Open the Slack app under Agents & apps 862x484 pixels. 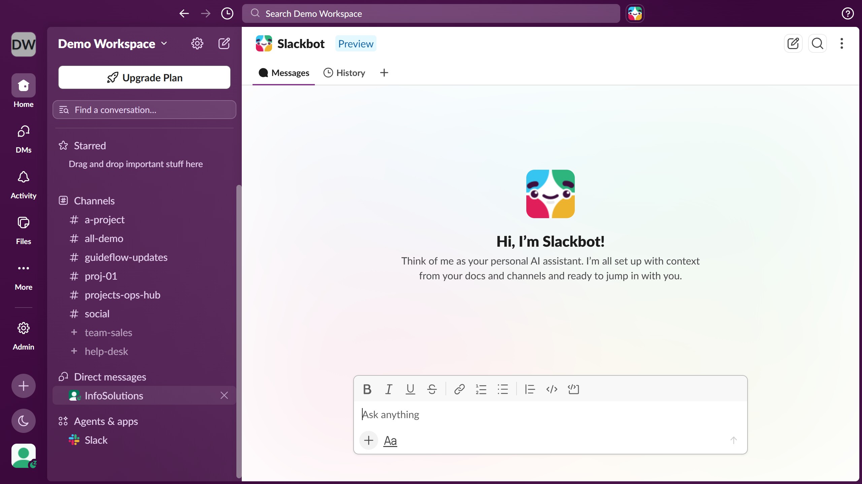tap(144, 440)
